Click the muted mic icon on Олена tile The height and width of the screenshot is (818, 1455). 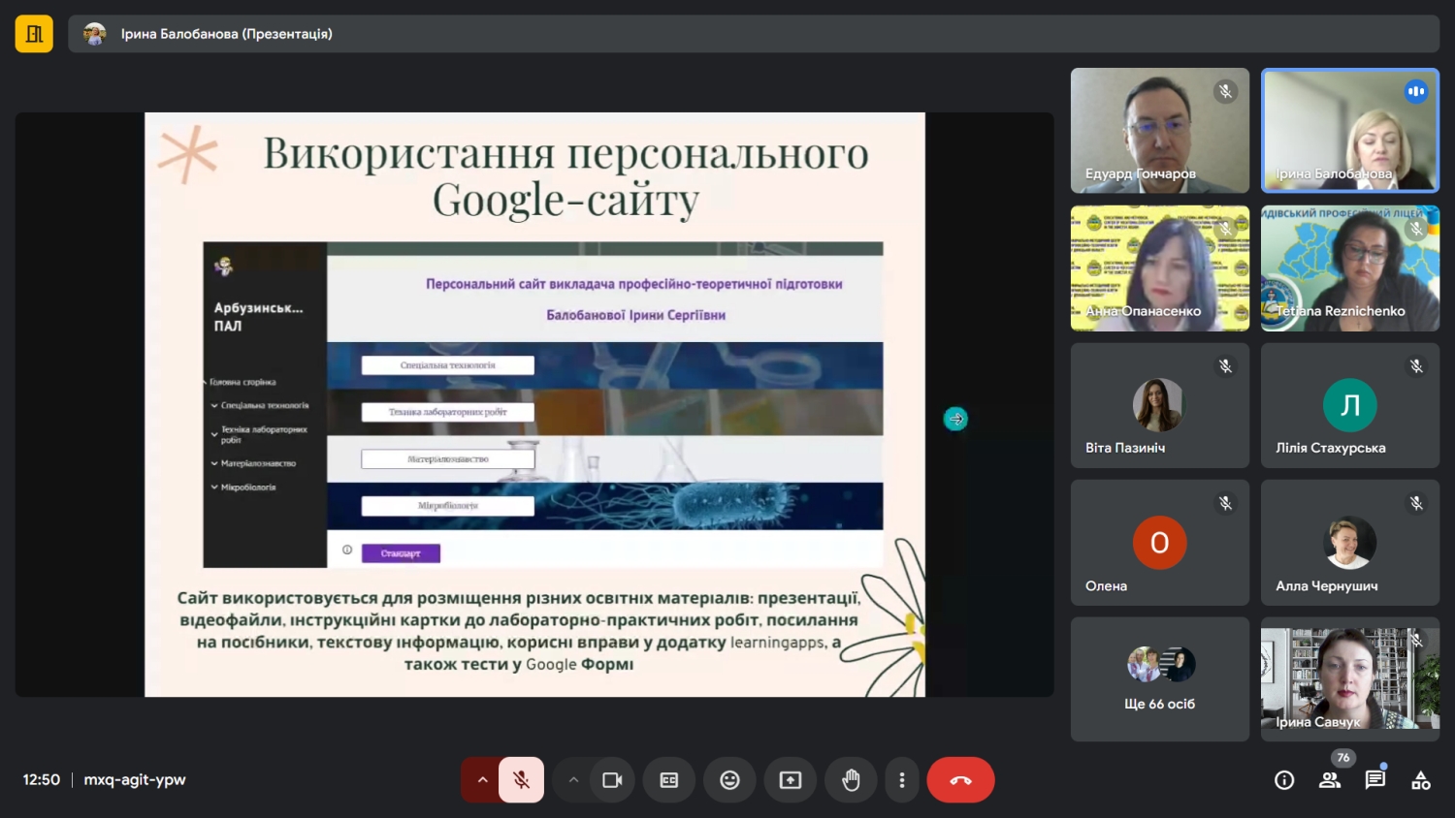coord(1226,504)
